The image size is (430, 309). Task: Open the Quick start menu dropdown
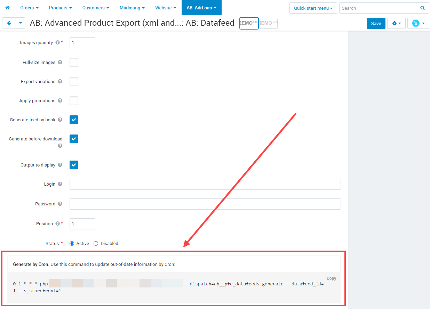(x=313, y=8)
